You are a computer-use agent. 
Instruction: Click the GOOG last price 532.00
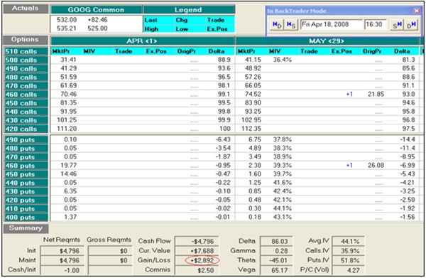pos(67,20)
